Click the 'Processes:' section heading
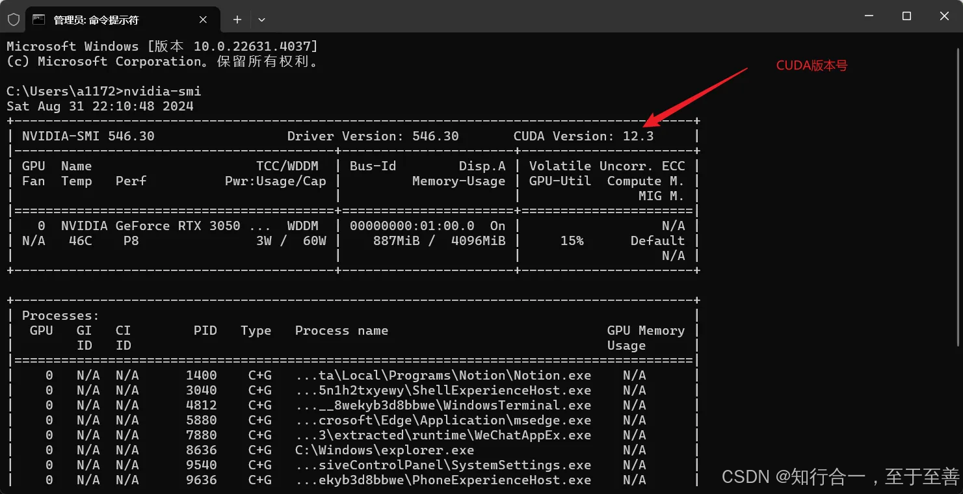The image size is (963, 494). [x=60, y=315]
